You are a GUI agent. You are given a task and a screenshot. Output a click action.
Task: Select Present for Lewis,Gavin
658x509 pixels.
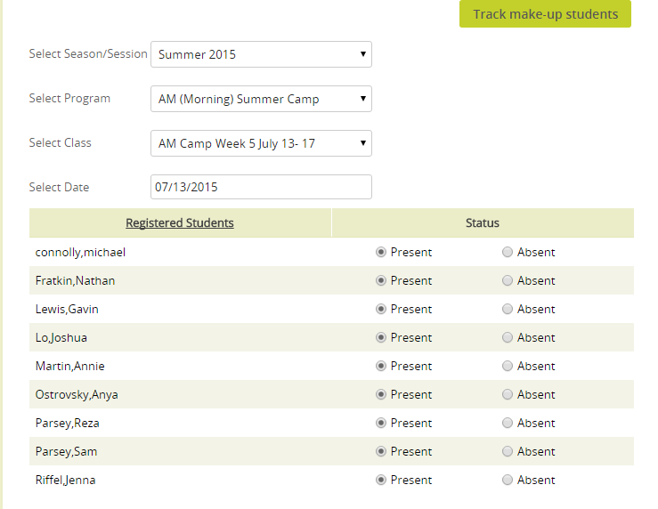tap(380, 309)
